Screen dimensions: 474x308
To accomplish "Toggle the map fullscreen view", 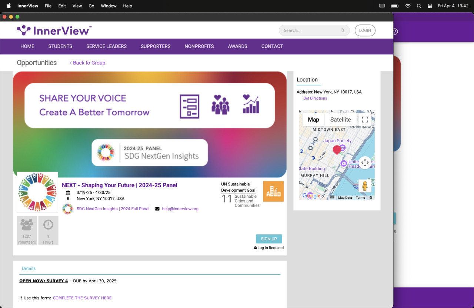I will point(365,120).
